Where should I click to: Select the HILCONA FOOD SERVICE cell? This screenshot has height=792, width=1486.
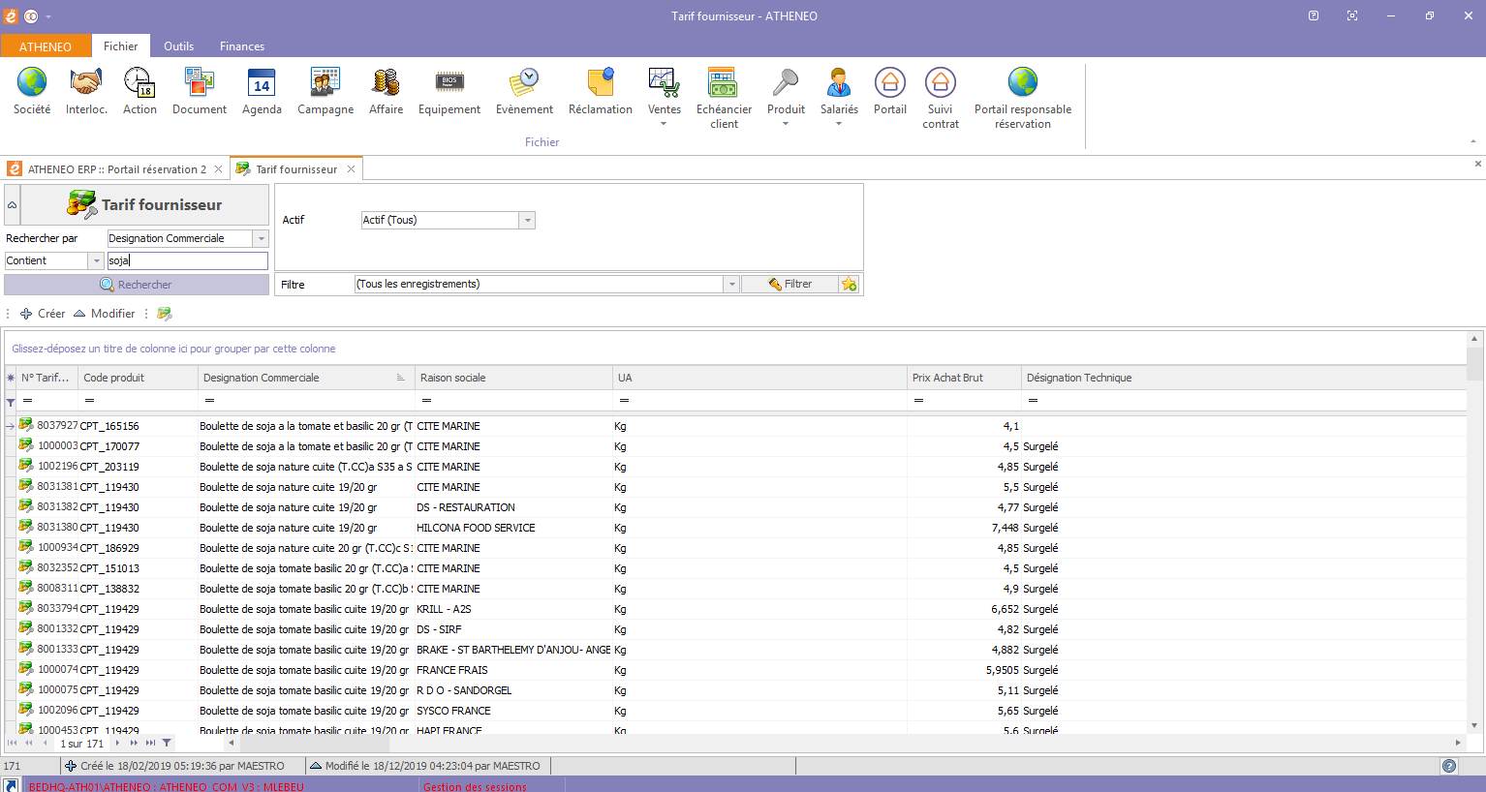pyautogui.click(x=514, y=528)
